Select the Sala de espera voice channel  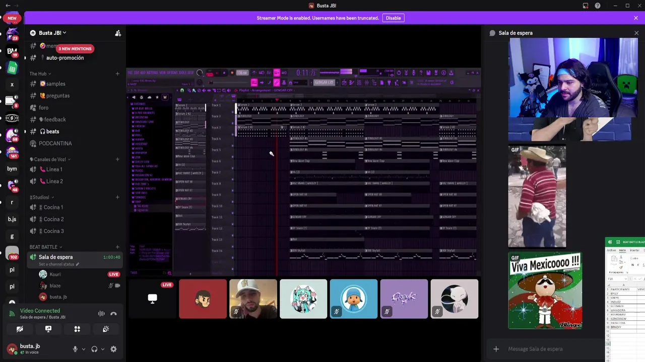pos(75,259)
